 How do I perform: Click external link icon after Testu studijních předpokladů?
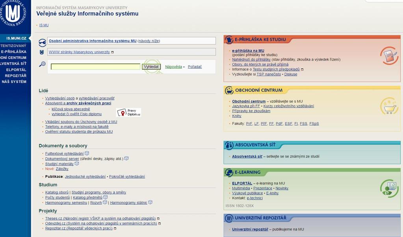tap(302, 69)
